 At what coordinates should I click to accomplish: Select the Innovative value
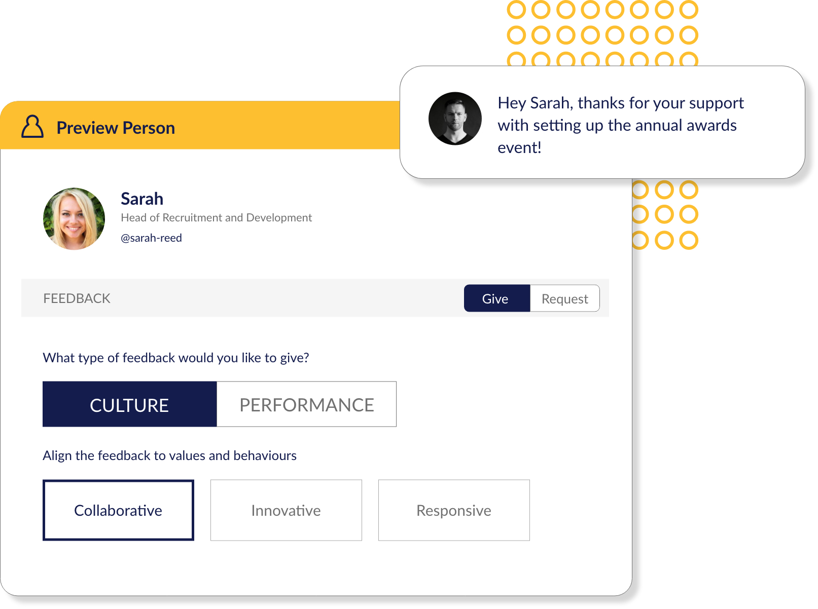tap(286, 510)
